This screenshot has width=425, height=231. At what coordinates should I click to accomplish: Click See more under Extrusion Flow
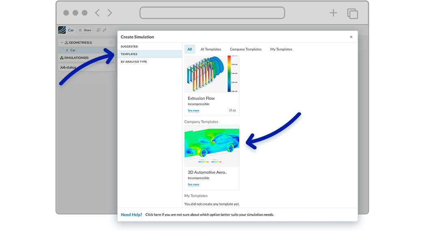click(193, 110)
